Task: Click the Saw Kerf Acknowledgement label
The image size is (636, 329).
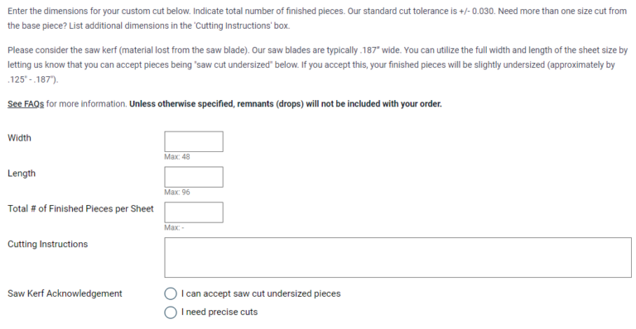Action: click(x=65, y=293)
